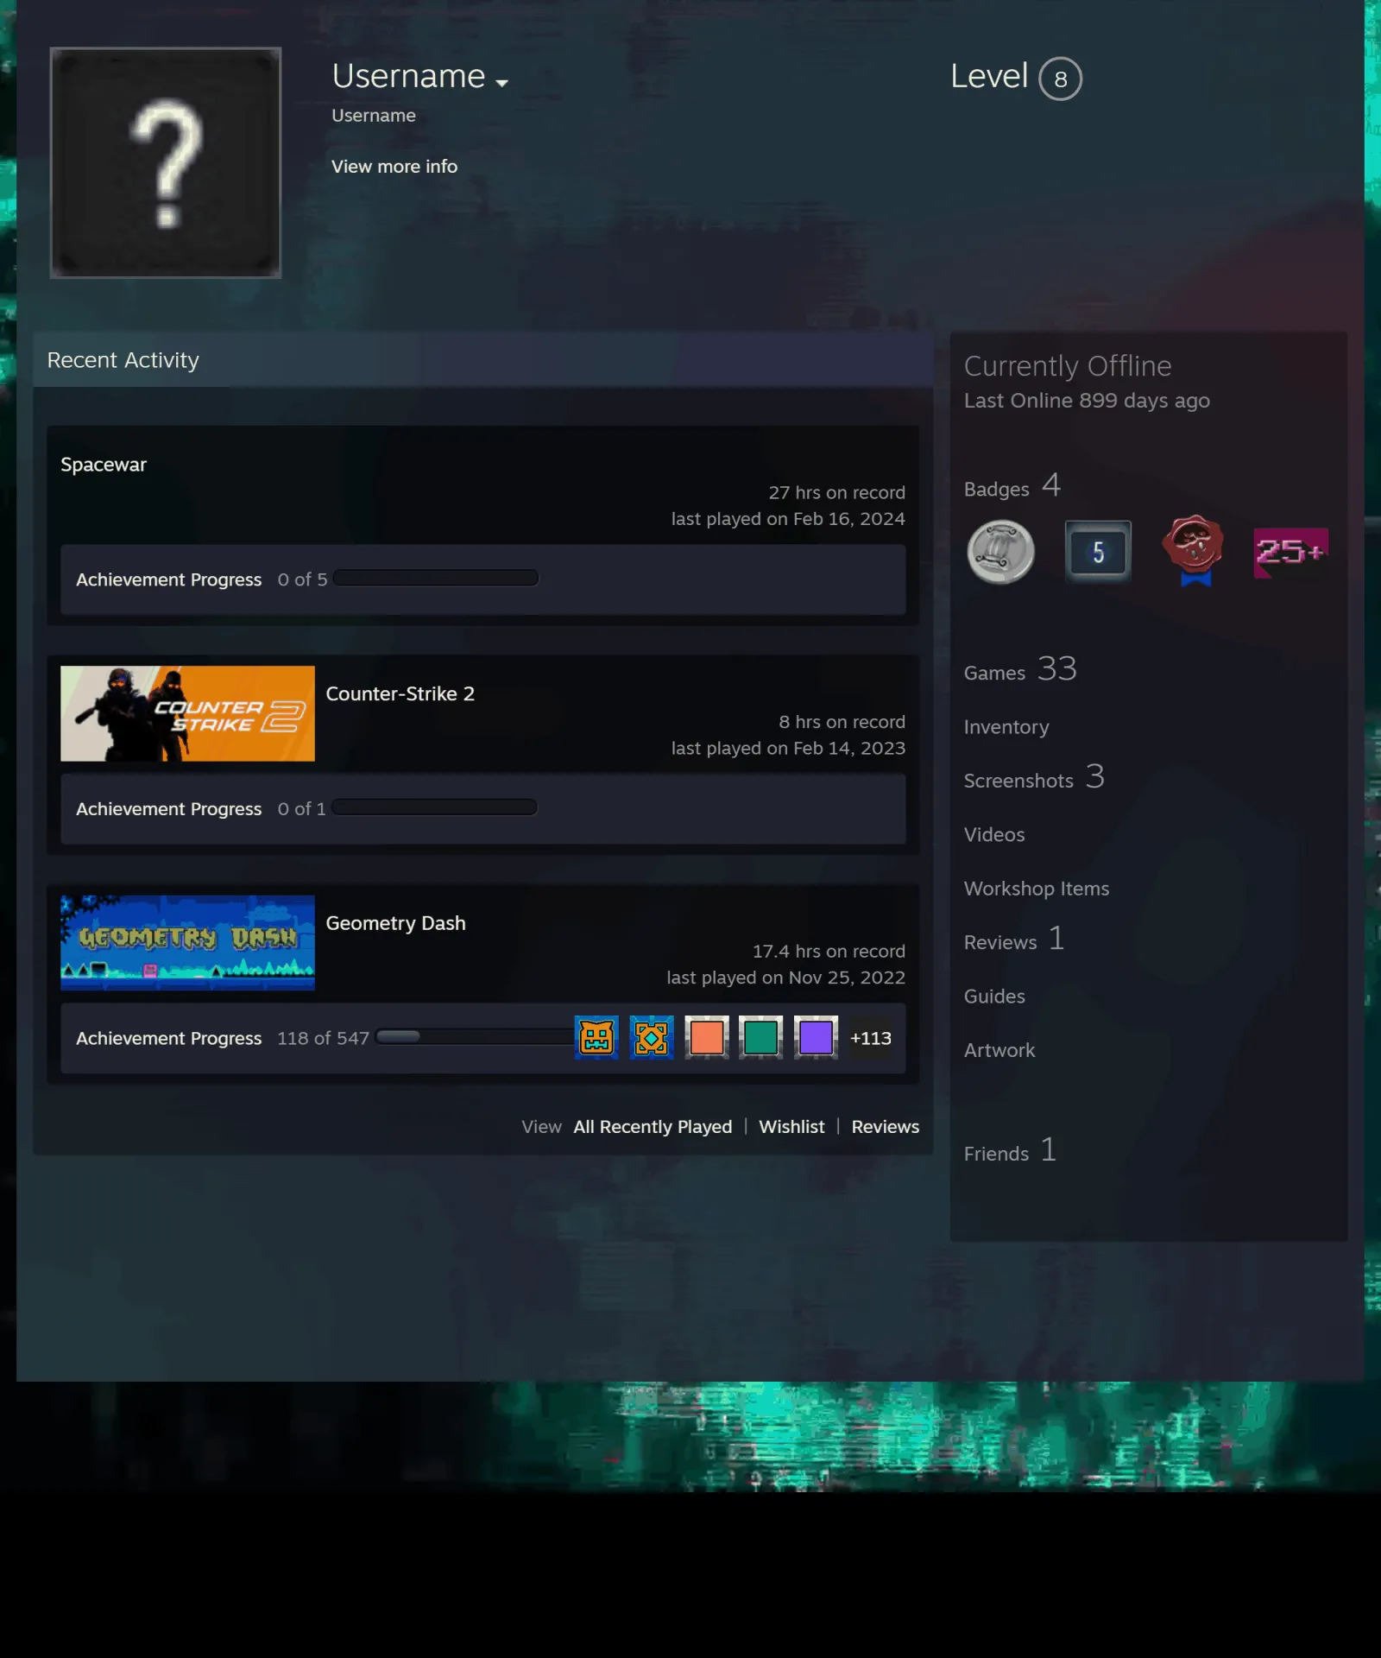1381x1658 pixels.
Task: Select the green square achievement icon
Action: click(x=761, y=1037)
